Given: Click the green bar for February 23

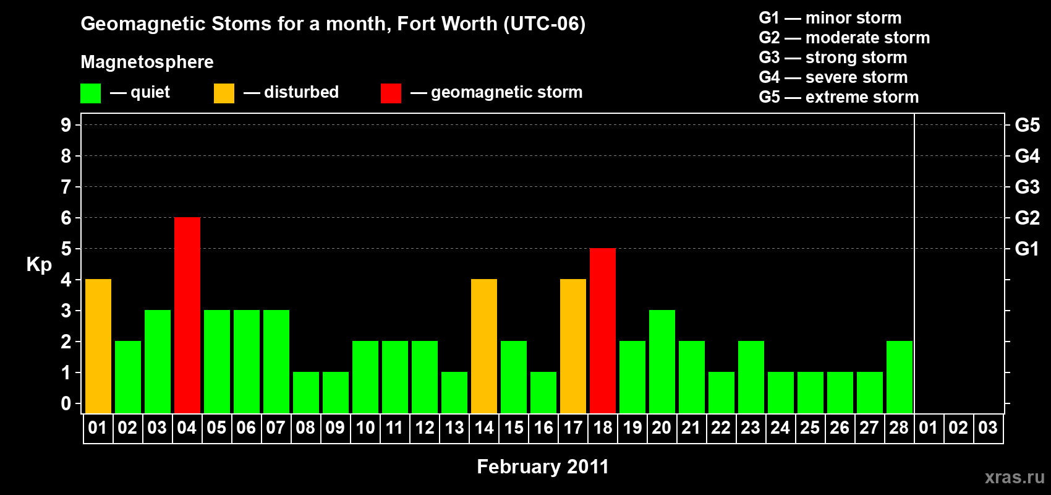Looking at the screenshot, I should tap(751, 377).
